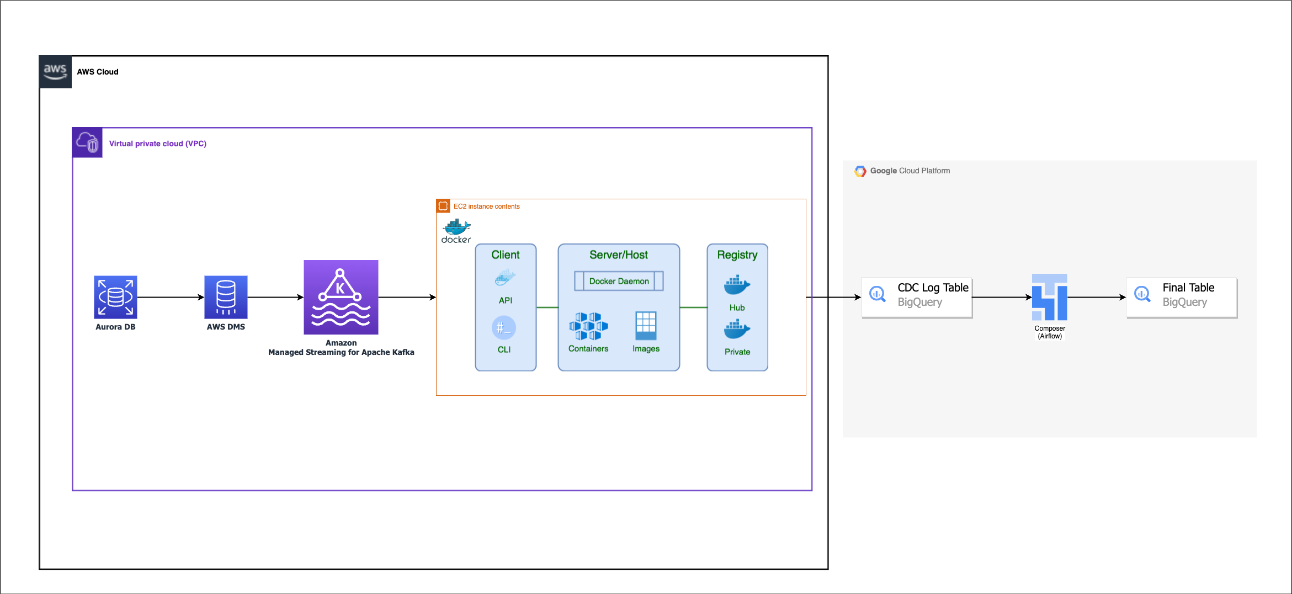Screen dimensions: 1292x594
Task: Select the Composer (Airflow) label
Action: click(1050, 332)
